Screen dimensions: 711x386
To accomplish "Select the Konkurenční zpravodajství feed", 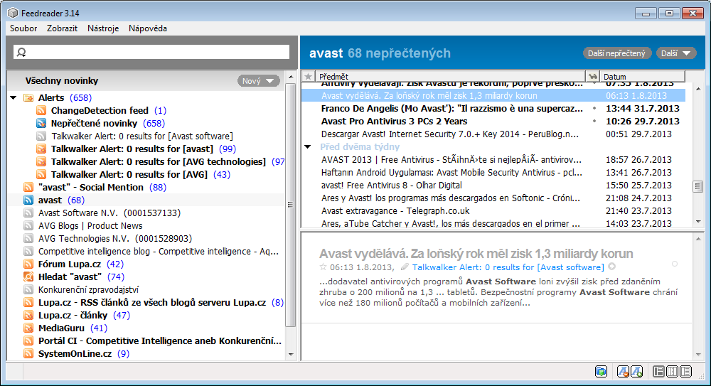I will [x=88, y=289].
